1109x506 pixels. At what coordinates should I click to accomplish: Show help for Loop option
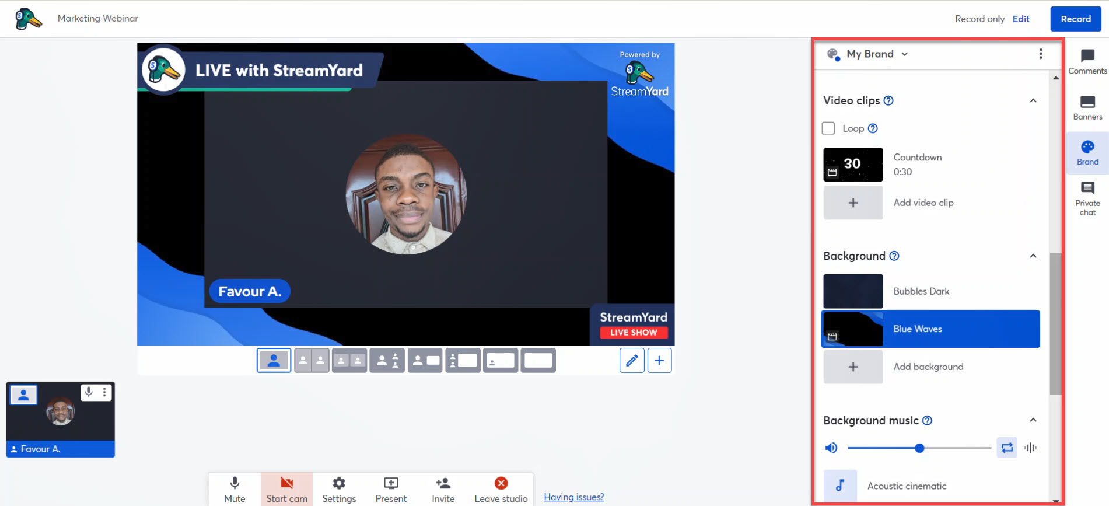873,128
